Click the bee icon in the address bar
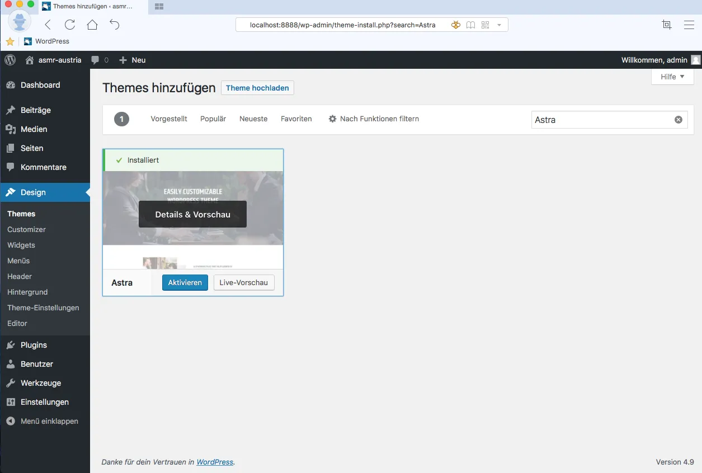The height and width of the screenshot is (473, 702). (456, 25)
